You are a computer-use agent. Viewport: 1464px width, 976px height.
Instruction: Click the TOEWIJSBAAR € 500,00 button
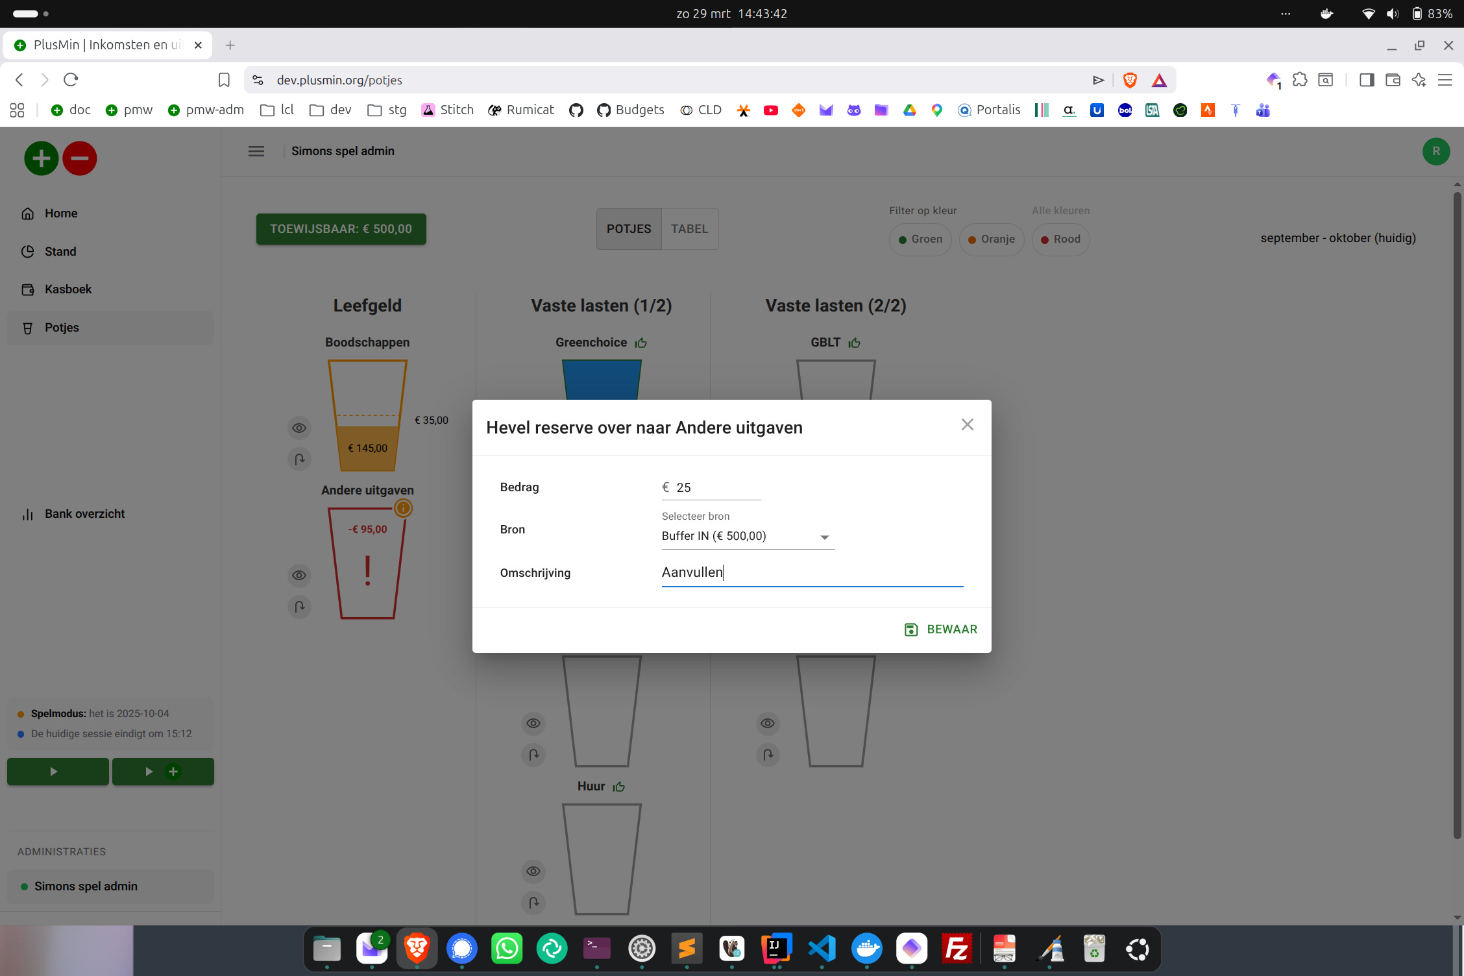[x=341, y=229]
